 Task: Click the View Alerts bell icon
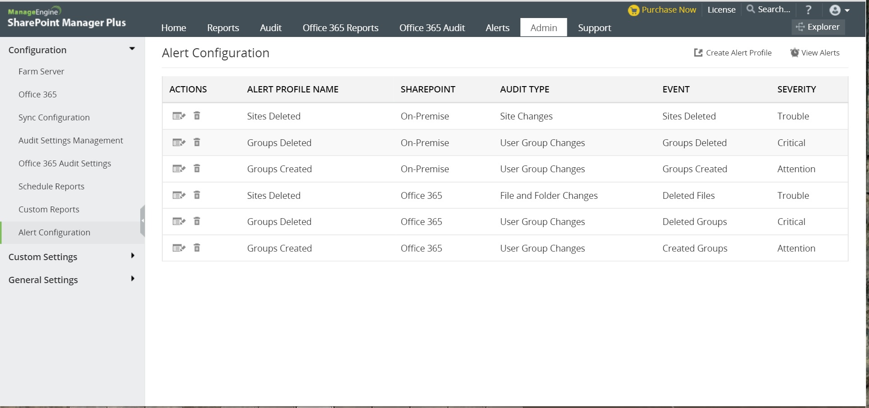(x=795, y=53)
